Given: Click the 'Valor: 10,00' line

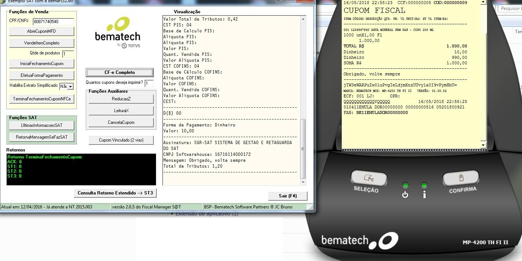Looking at the screenshot, I should pos(178,131).
